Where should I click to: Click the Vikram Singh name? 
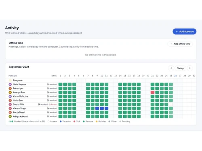(19, 108)
